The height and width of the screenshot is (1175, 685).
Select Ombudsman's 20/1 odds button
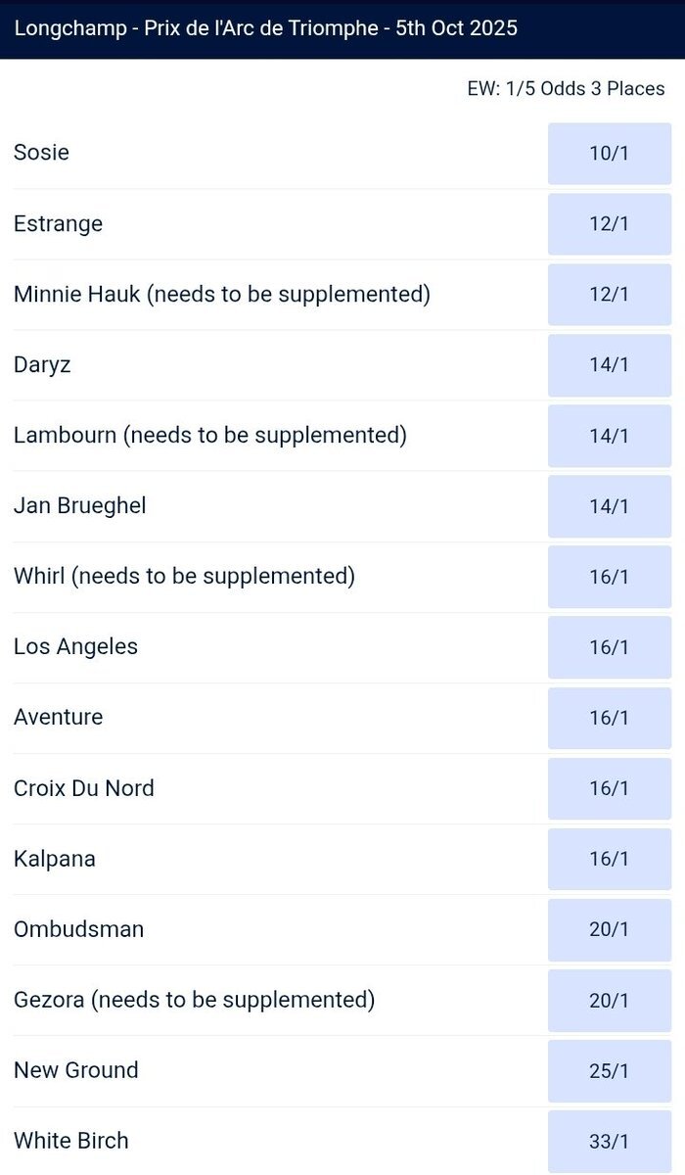coord(610,929)
